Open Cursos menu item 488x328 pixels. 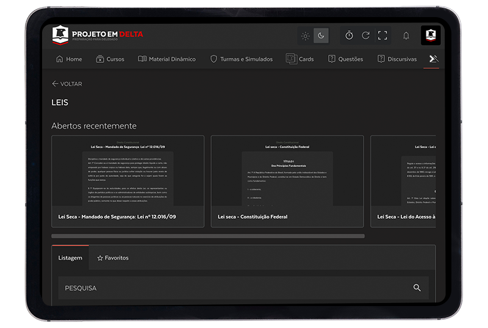(x=110, y=59)
